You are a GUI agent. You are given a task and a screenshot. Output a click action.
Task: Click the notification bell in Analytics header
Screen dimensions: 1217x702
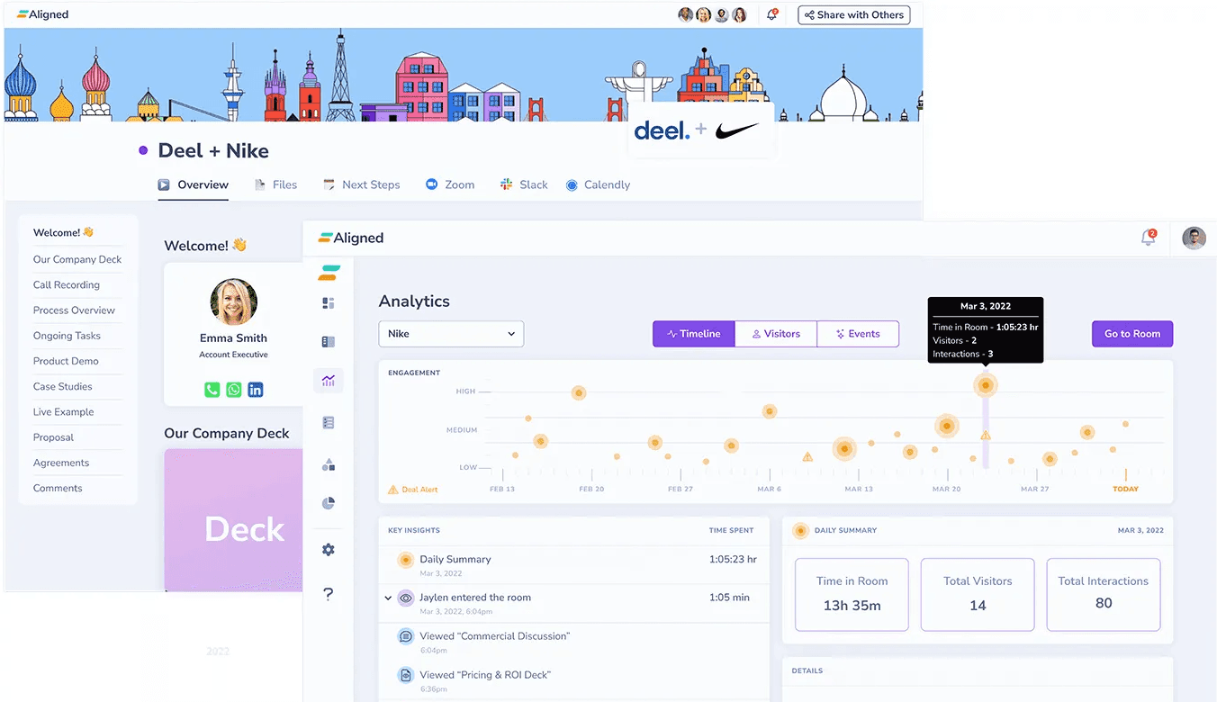[1148, 238]
